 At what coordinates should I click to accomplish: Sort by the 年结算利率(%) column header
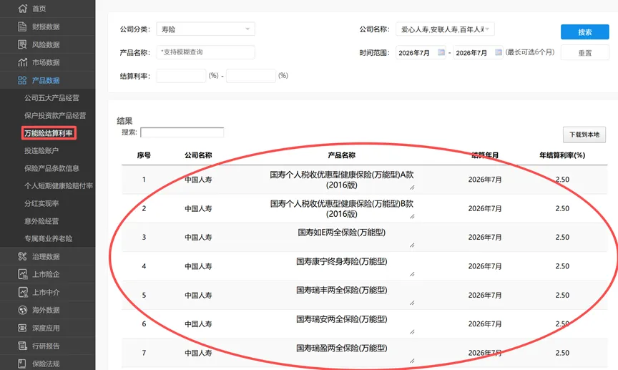click(x=562, y=155)
